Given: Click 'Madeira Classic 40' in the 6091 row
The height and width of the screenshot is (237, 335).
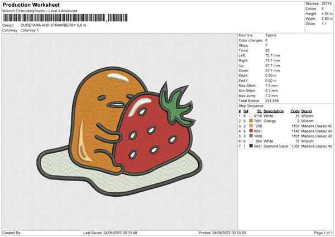Looking at the screenshot, I should coord(317,131).
